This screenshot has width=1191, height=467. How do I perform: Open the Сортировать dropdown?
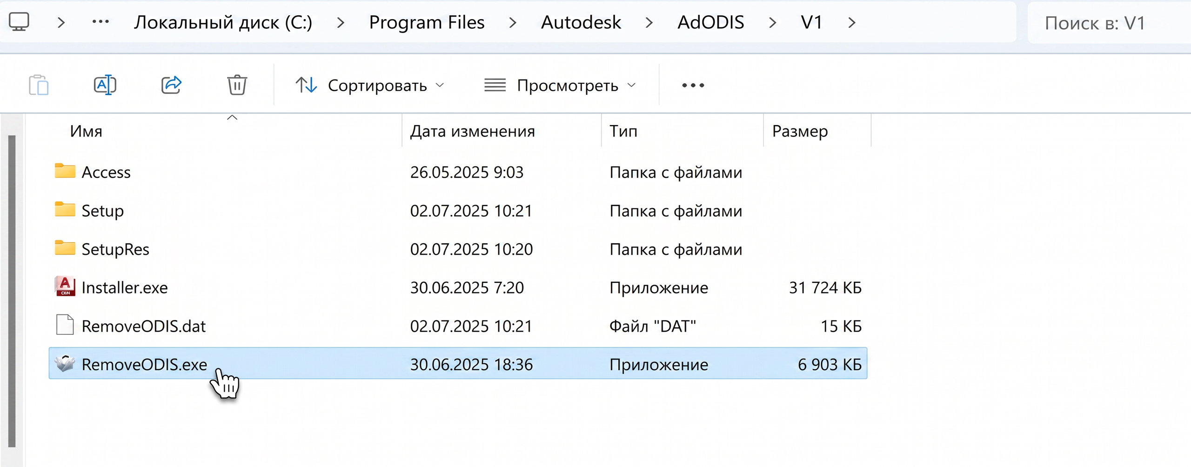[x=370, y=85]
